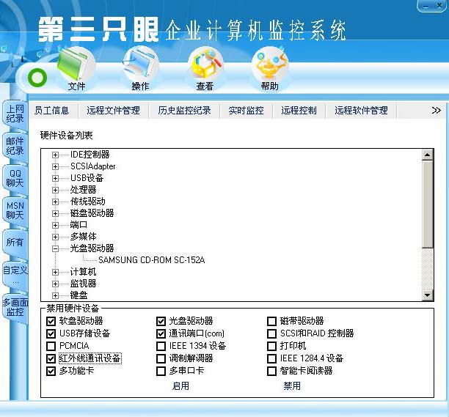This screenshot has width=449, height=417.
Task: Select the 上网纪录 sidebar tab
Action: (x=15, y=114)
